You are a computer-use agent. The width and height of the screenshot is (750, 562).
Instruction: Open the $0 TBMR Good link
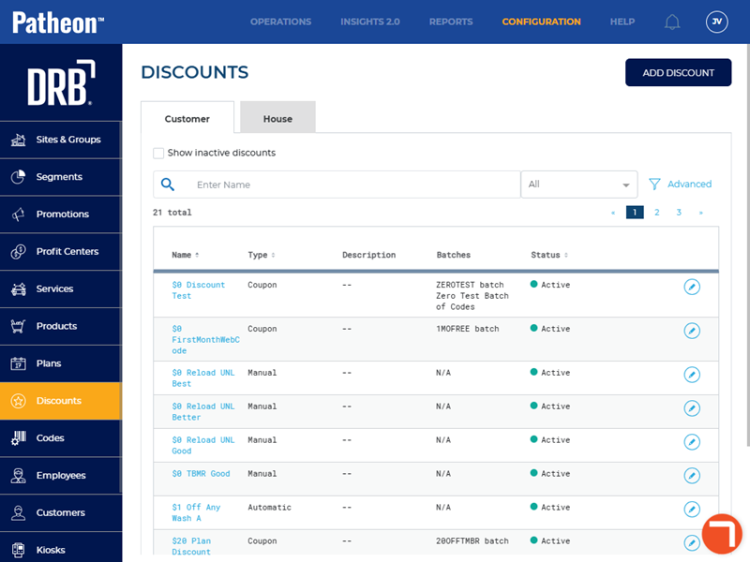point(201,474)
